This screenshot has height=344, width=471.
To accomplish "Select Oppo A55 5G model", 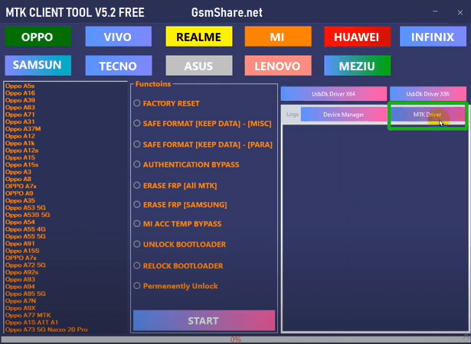I will click(x=25, y=237).
